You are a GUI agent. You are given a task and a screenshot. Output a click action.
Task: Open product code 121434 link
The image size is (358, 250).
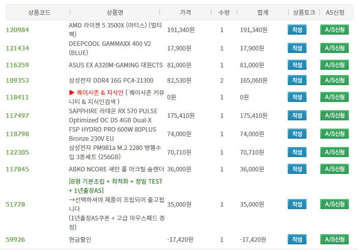coord(17,48)
